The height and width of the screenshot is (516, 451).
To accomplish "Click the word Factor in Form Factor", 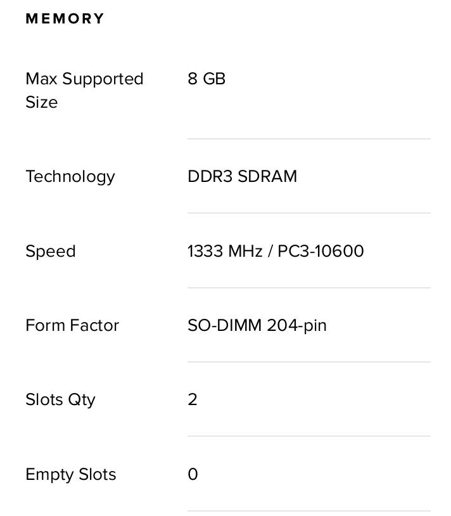I will [x=94, y=325].
